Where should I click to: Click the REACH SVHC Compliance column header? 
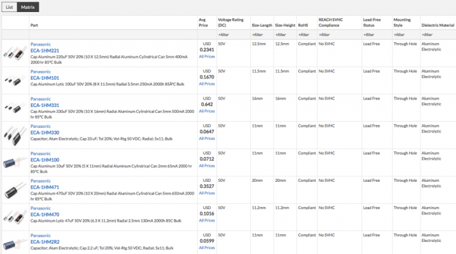tap(331, 23)
